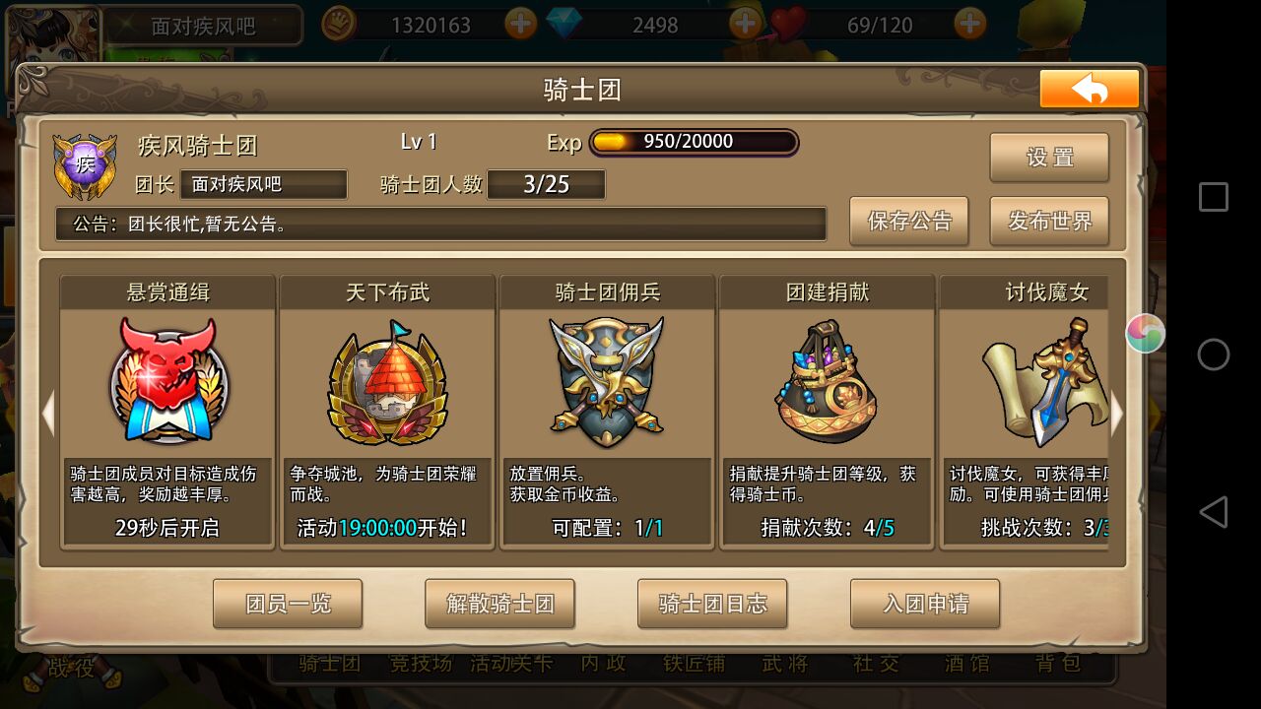1261x709 pixels.
Task: Click the 发布世界 button
Action: (x=1049, y=221)
